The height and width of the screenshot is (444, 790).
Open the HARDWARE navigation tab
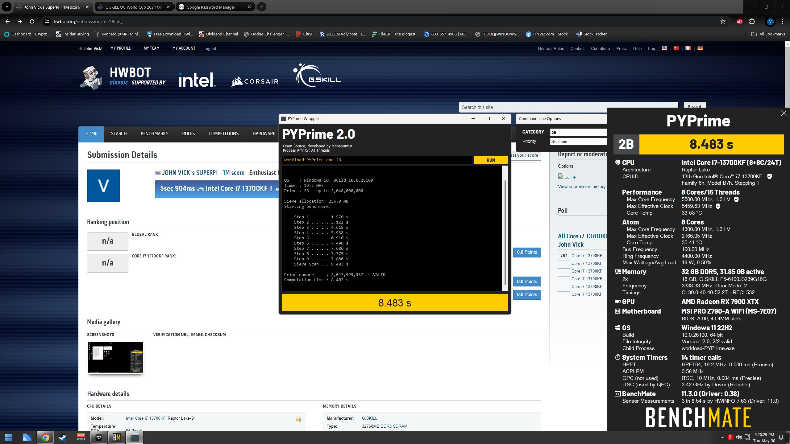(264, 134)
